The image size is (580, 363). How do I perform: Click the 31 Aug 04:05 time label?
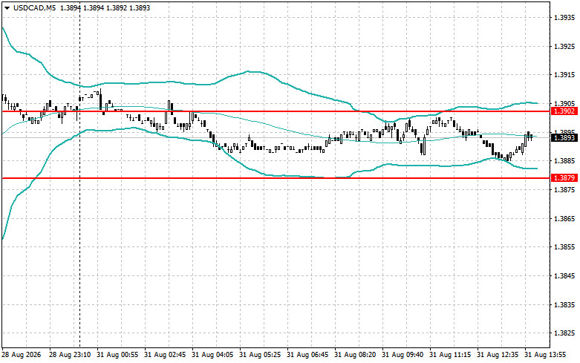click(212, 355)
